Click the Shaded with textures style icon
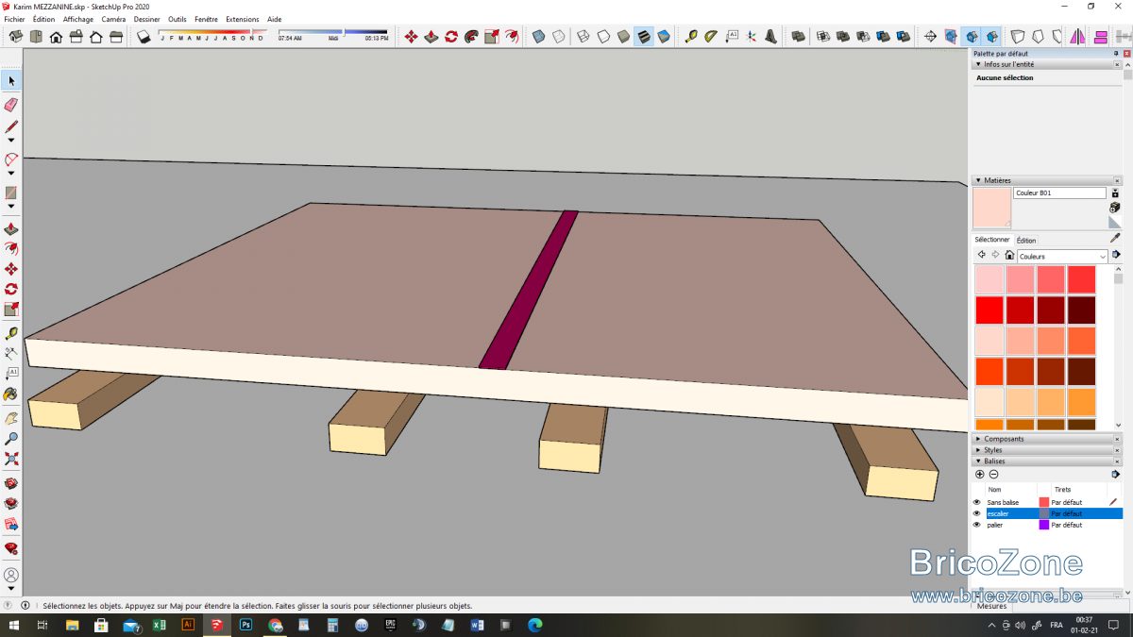Viewport: 1133px width, 637px height. 644,37
